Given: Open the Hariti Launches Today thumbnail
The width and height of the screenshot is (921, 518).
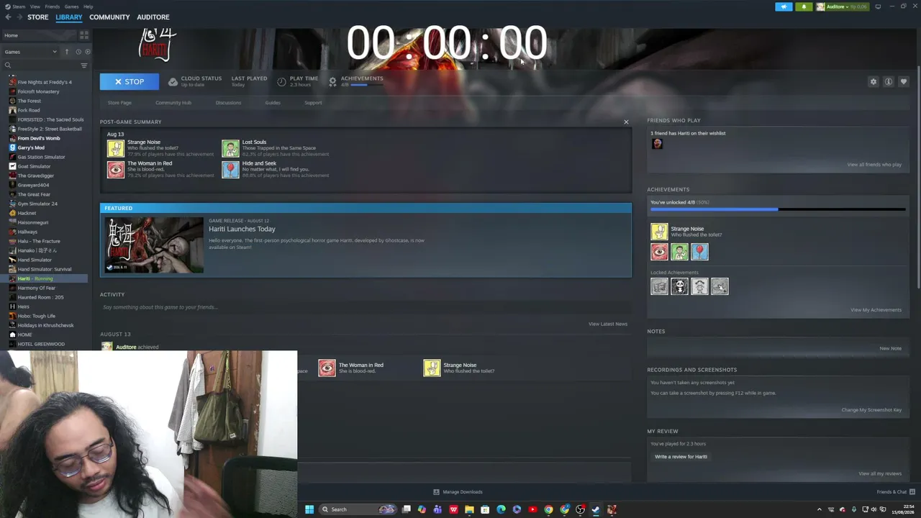Looking at the screenshot, I should [x=154, y=245].
